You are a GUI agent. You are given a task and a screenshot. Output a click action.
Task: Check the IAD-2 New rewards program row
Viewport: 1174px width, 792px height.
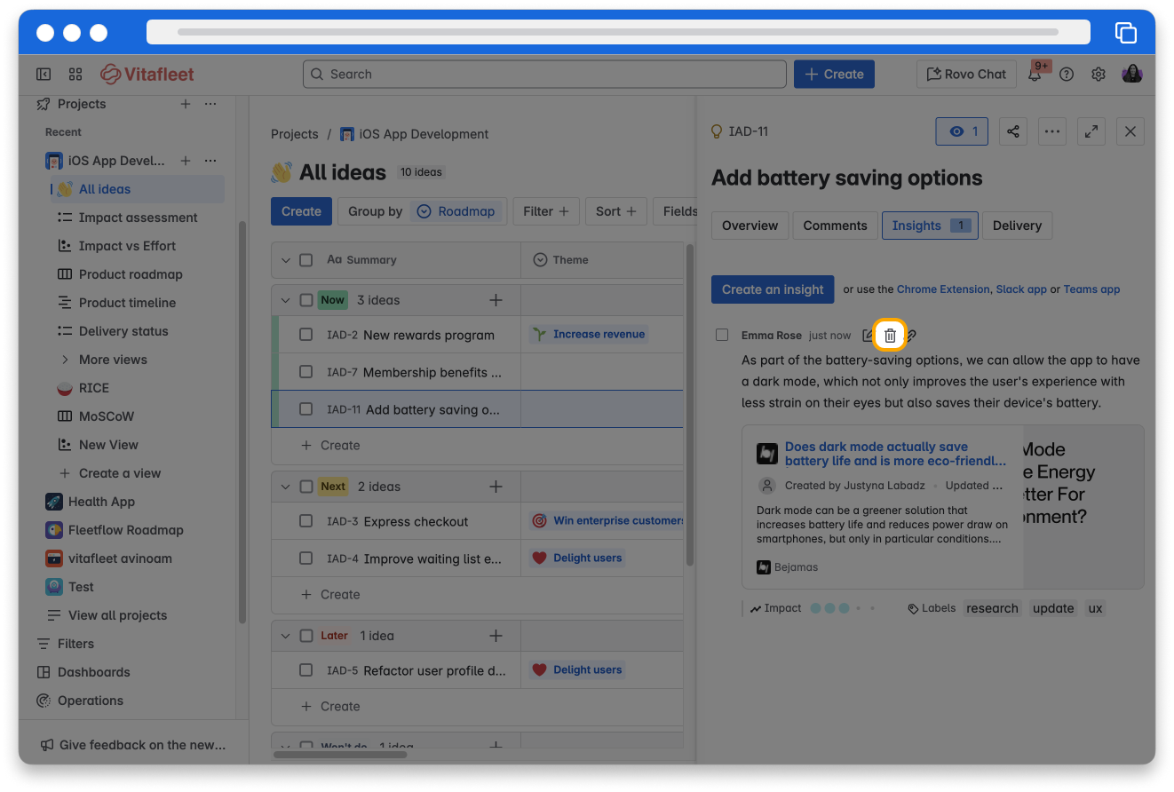coord(306,335)
